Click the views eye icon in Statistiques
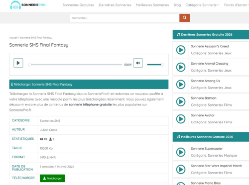Image resolution: width=249 pixels, height=185 pixels. pos(41,139)
